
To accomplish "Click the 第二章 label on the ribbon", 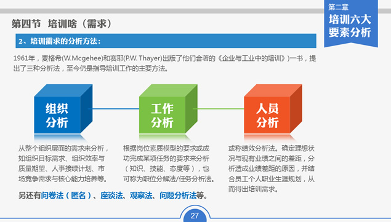I will pos(338,7).
